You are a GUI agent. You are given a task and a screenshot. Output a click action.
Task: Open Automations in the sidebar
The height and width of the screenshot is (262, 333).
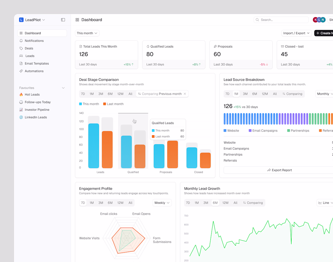click(42, 71)
